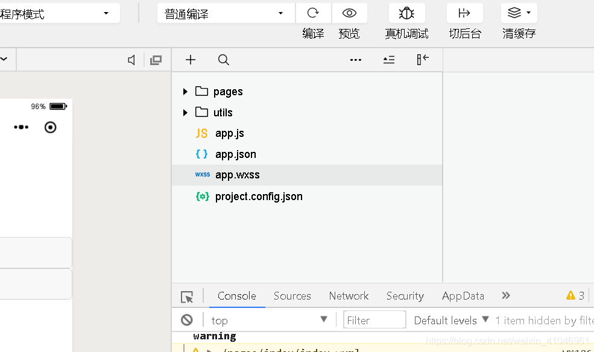Expand the simulator device chevron
This screenshot has width=594, height=352.
pos(4,59)
